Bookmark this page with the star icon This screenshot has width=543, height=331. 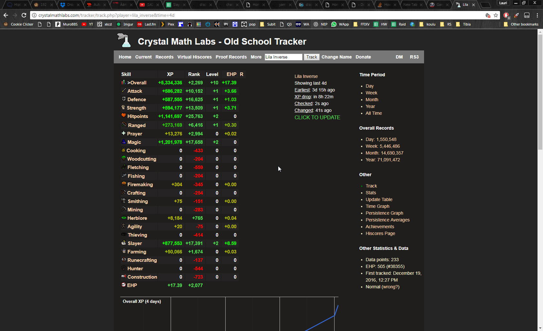tap(496, 15)
